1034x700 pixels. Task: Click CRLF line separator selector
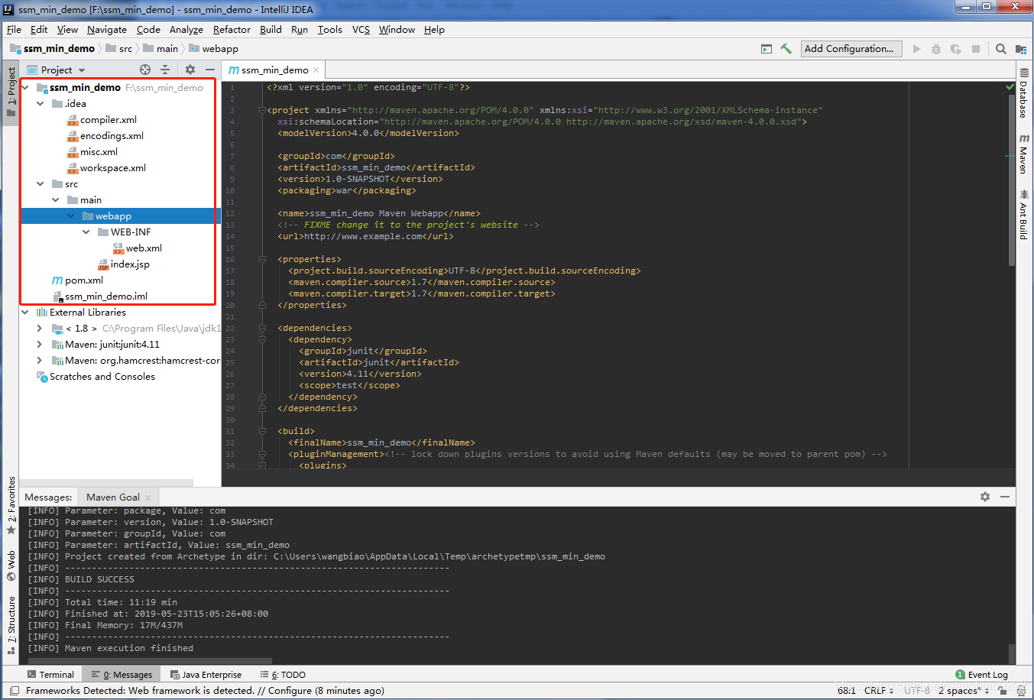[x=879, y=690]
